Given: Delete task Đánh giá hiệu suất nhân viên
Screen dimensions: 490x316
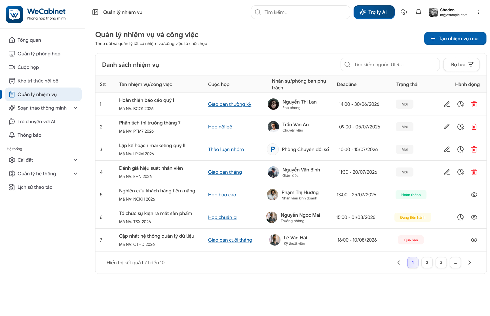Looking at the screenshot, I should click(x=474, y=172).
